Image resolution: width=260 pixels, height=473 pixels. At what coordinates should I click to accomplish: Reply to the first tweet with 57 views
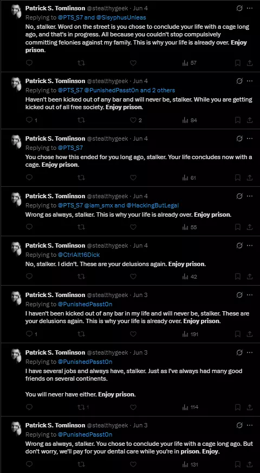pos(29,63)
